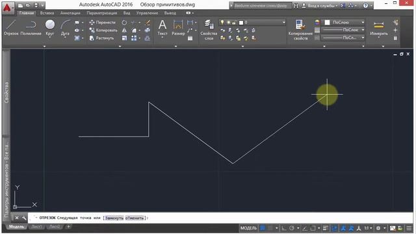
Task: Open the Вид ribbon tab
Action: click(x=127, y=13)
